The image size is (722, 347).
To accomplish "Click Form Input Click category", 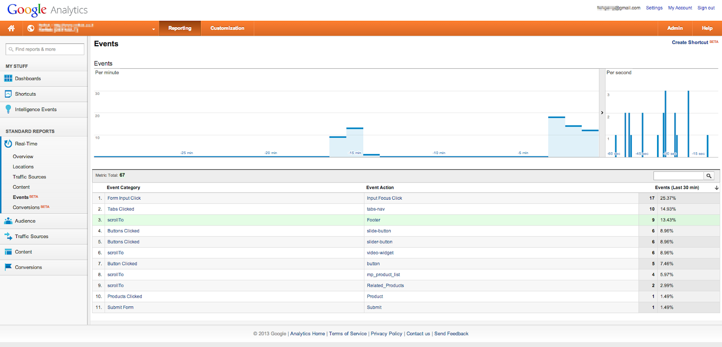I will tap(124, 198).
